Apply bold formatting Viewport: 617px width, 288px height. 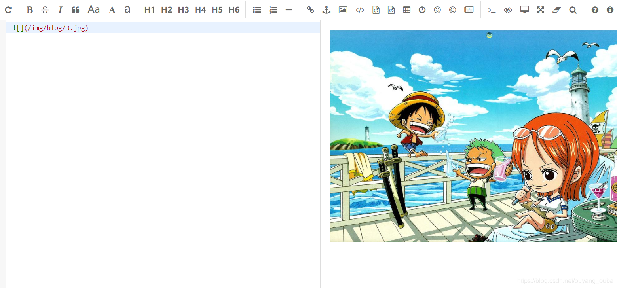(30, 10)
